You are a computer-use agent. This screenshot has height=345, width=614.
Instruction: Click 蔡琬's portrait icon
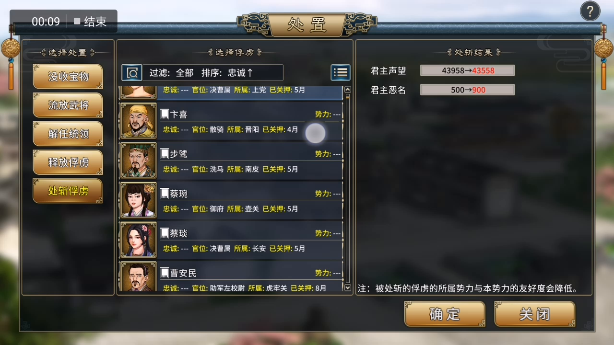pyautogui.click(x=138, y=200)
